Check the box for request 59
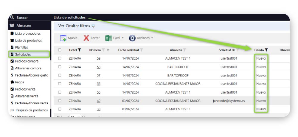Screen dimensions: 298x137 (x=60, y=58)
